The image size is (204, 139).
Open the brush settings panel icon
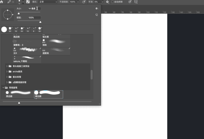[x=28, y=2]
